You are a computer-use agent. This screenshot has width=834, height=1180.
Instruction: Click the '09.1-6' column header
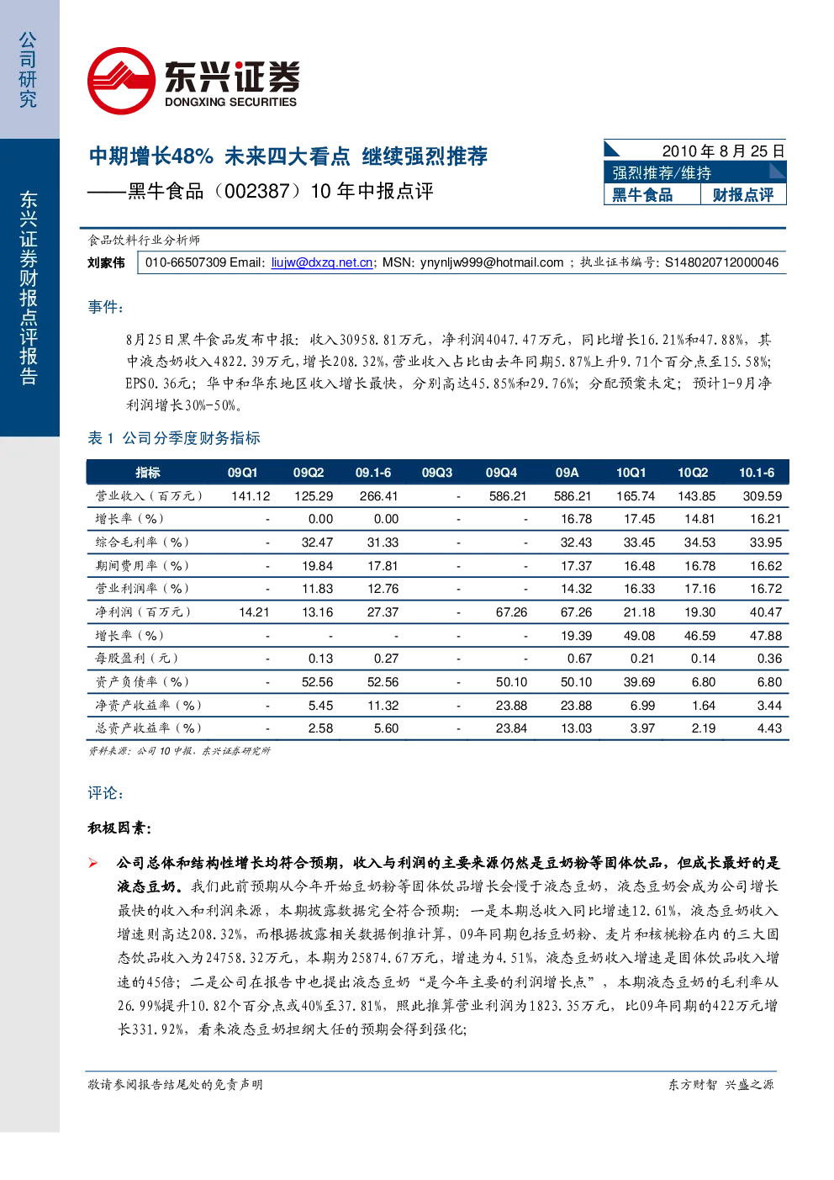coord(373,473)
